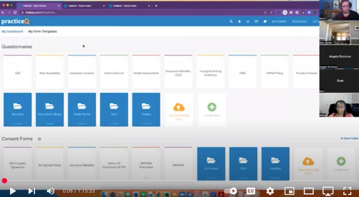359x197 pixels.
Task: Enter fullscreen mode
Action: coord(347,191)
